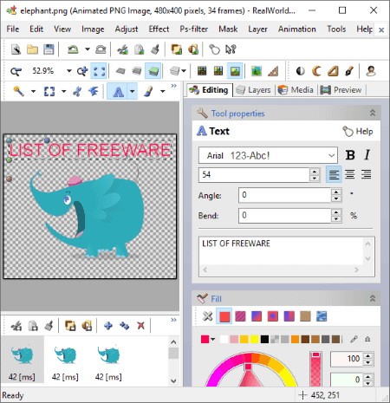Viewport: 390px width, 403px height.
Task: Toggle Italic text formatting
Action: (x=367, y=155)
